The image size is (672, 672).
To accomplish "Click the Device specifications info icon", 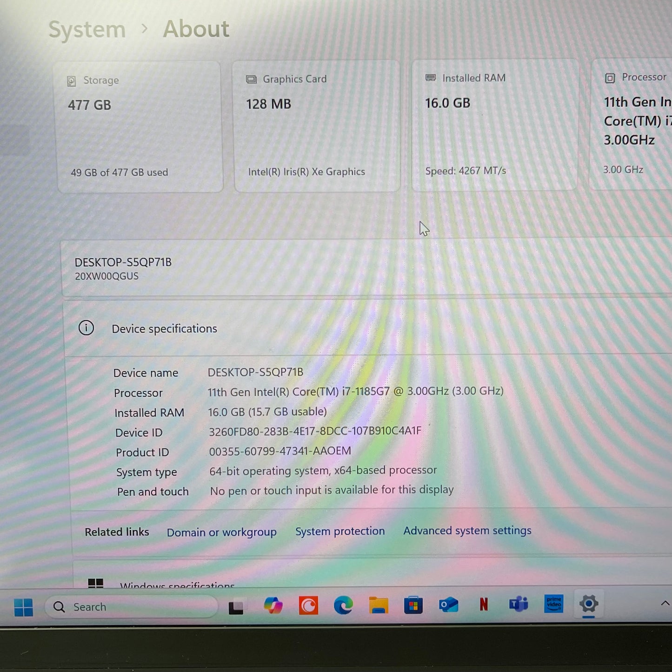I will [x=86, y=328].
